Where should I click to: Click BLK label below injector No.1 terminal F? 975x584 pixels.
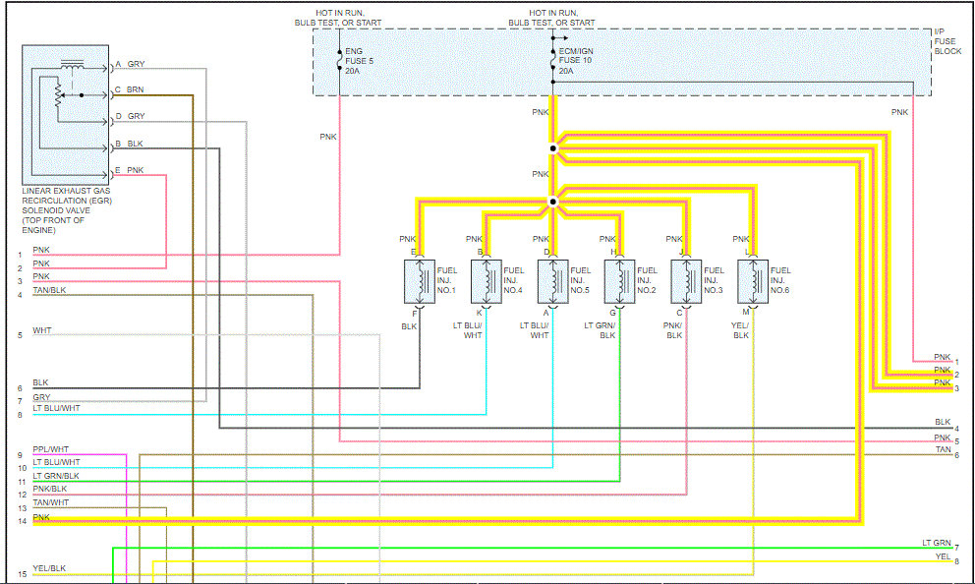point(409,326)
